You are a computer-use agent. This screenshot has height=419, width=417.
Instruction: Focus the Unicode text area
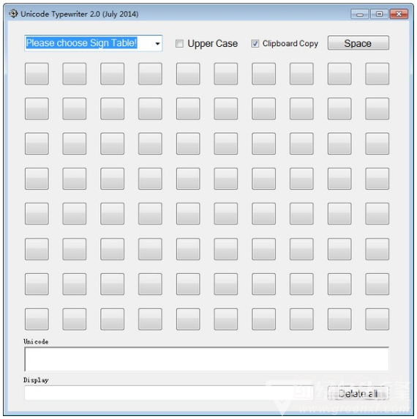[206, 359]
